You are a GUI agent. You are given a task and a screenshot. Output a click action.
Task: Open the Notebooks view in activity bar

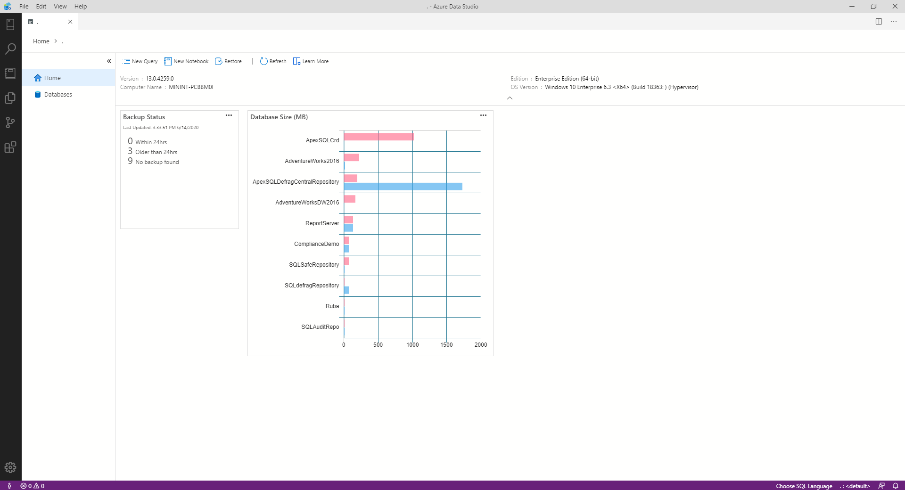(x=10, y=73)
